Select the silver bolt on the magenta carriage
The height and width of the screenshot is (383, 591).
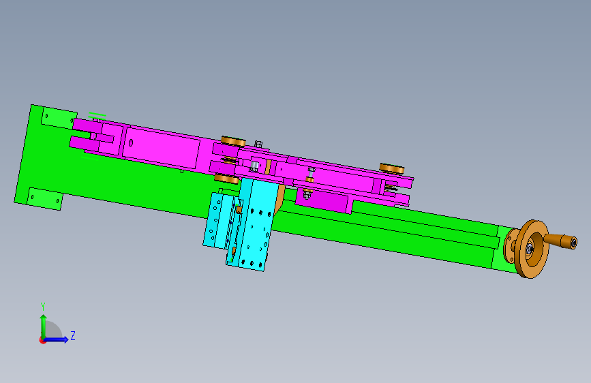[254, 166]
